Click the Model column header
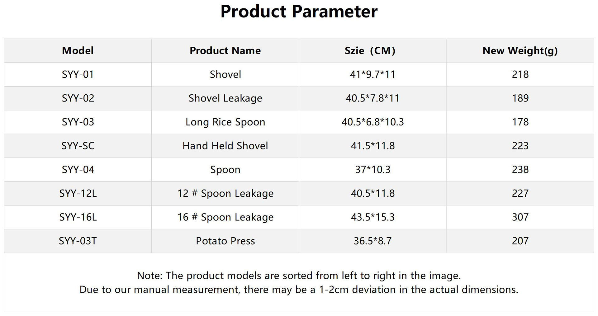The image size is (598, 316). point(78,51)
